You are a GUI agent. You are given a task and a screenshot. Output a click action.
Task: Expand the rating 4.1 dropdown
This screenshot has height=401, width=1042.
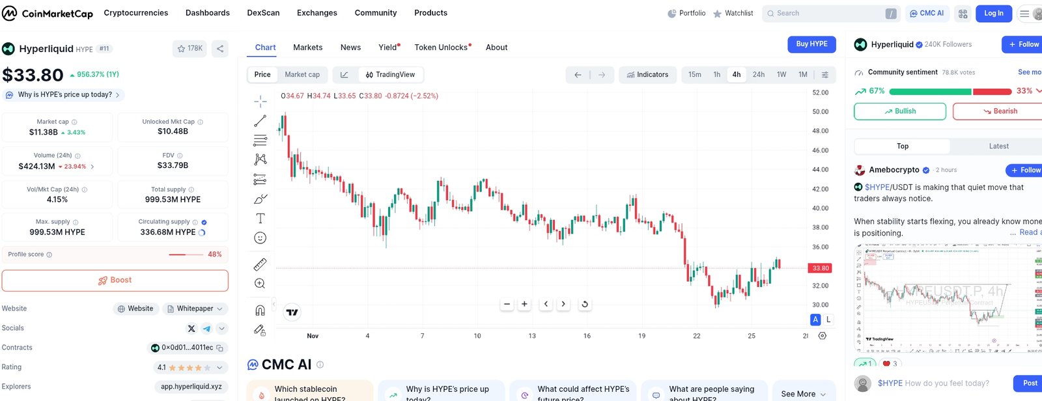click(190, 368)
